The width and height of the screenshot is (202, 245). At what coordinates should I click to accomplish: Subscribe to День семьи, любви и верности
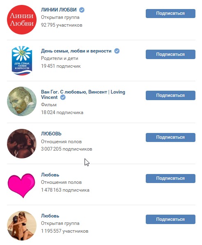170,54
